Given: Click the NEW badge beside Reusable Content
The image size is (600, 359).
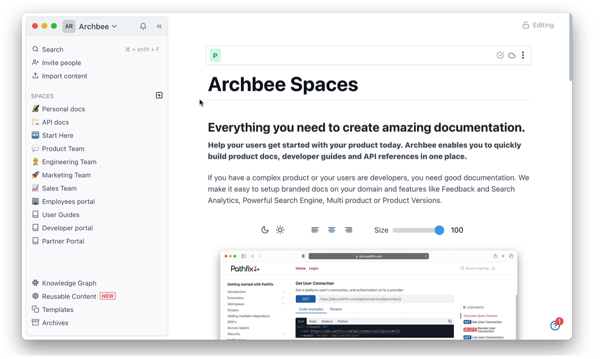Looking at the screenshot, I should [108, 296].
